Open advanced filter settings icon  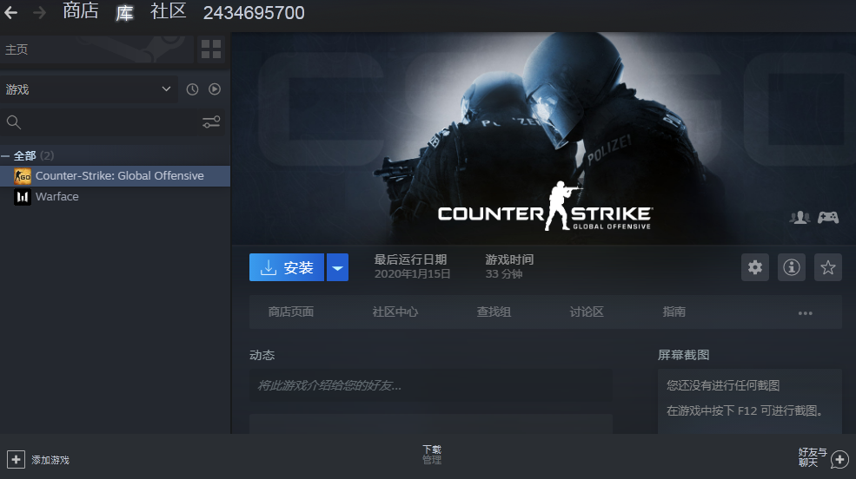tap(211, 122)
